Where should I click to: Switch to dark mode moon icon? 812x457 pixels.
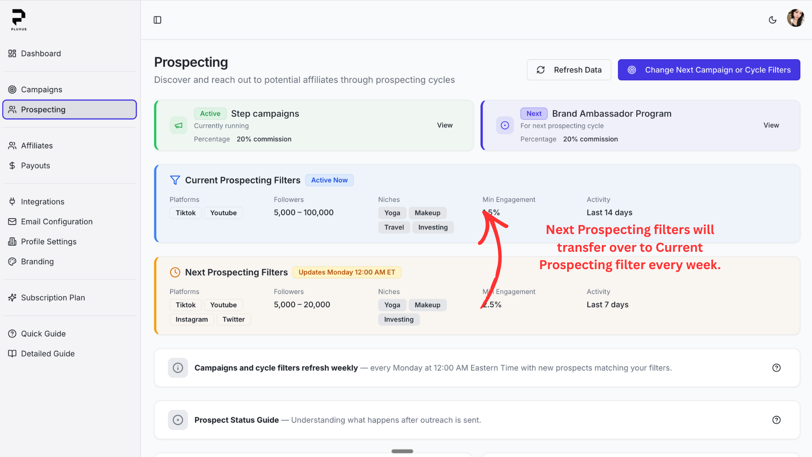point(772,20)
